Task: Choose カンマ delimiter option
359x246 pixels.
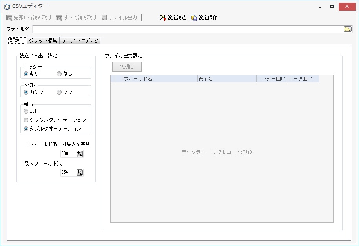Action: pyautogui.click(x=26, y=92)
